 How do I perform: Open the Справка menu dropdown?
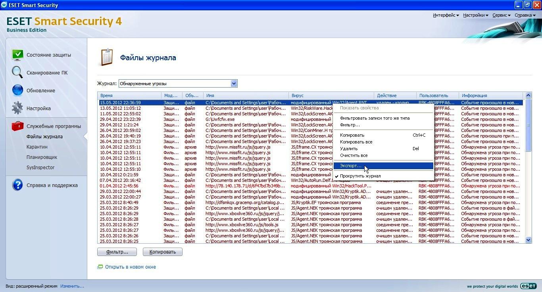point(525,15)
